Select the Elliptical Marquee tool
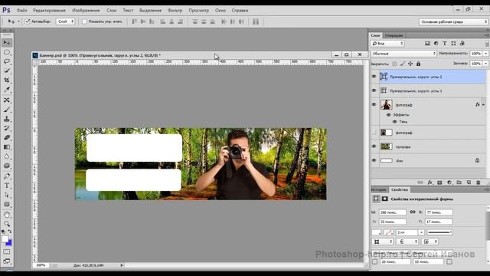Image resolution: width=490 pixels, height=276 pixels. click(7, 52)
